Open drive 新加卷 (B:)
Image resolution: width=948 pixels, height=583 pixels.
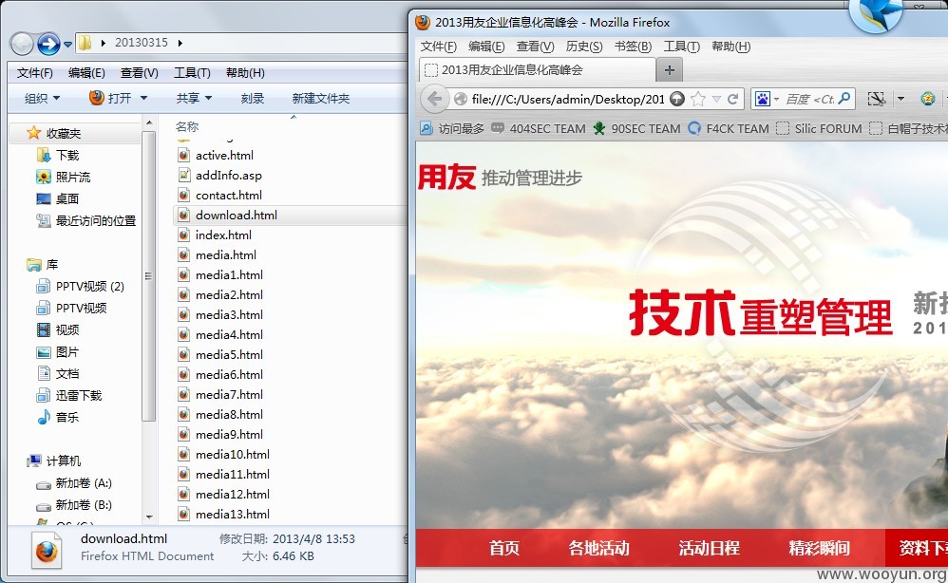click(74, 504)
